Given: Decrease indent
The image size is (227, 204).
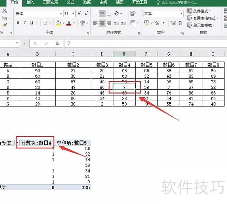Looking at the screenshot, I should [117, 23].
